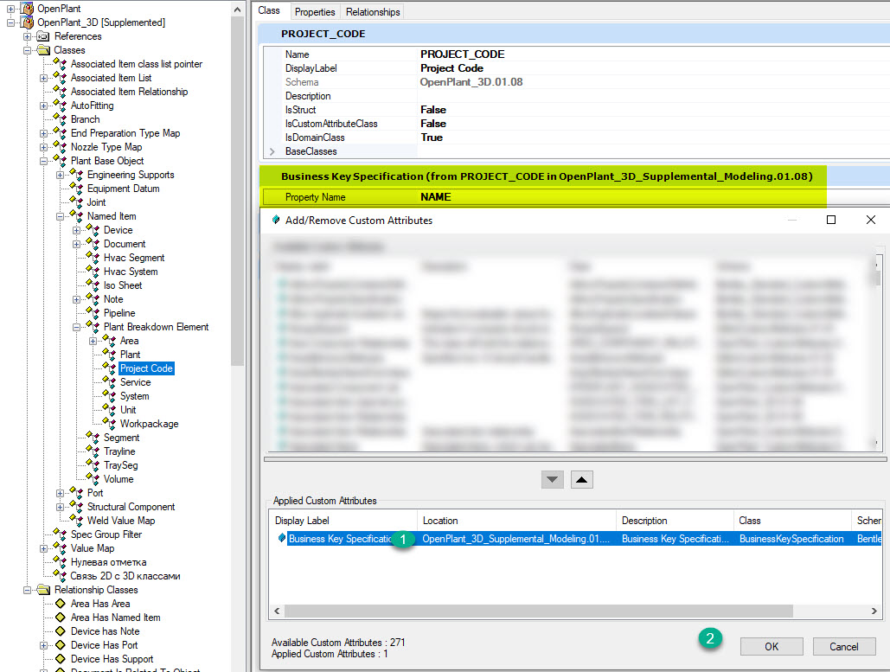Select the Iso Sheet class

tap(123, 285)
